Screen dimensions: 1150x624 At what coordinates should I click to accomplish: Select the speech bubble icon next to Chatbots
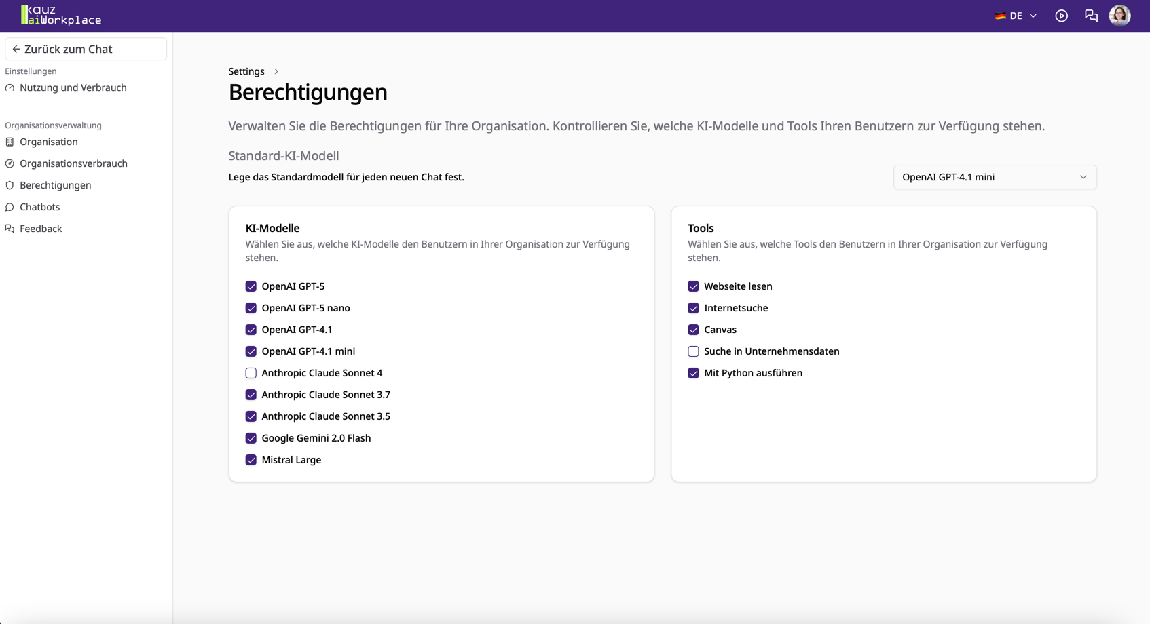[10, 207]
